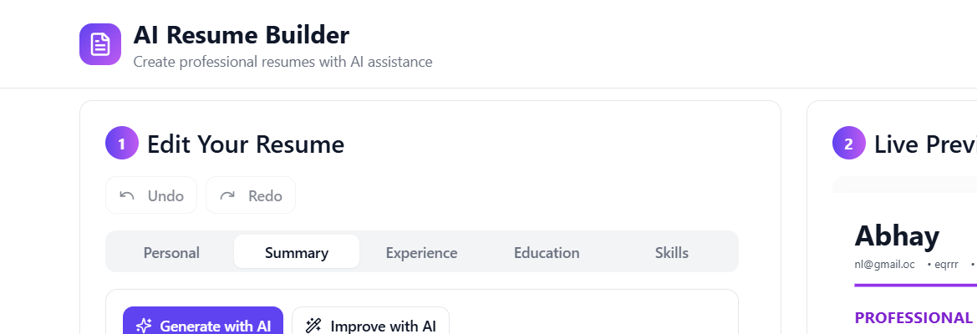Click the PROFESSIONAL section heading in the preview
The width and height of the screenshot is (977, 334).
point(913,318)
